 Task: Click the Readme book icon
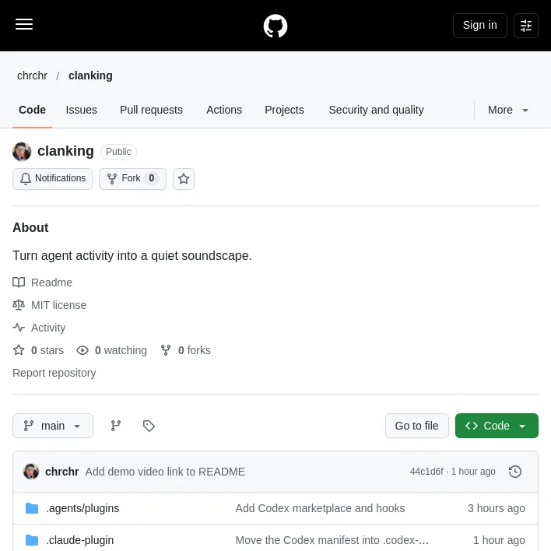point(19,283)
